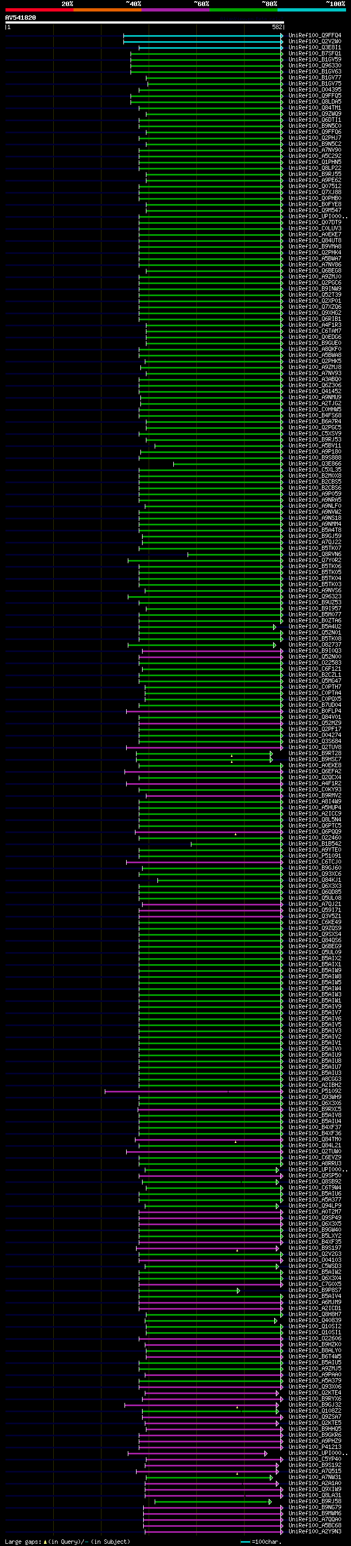Image resolution: width=351 pixels, height=1546 pixels.
Task: Click the query end position 582
Action: coord(276,27)
